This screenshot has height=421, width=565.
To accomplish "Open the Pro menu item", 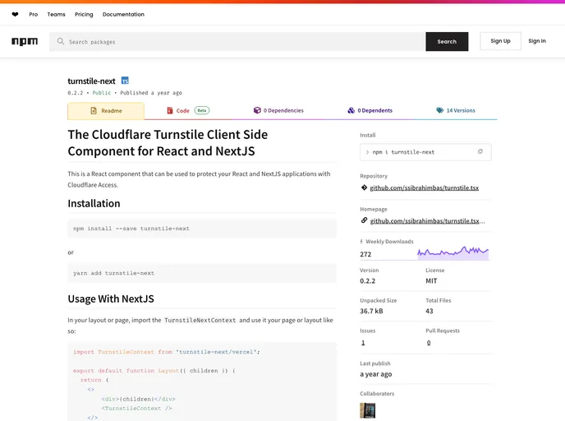I will 33,15.
